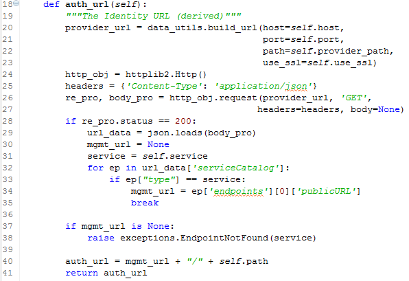
Task: Click 'httplib2.Http()' on line 24
Action: click(166, 74)
